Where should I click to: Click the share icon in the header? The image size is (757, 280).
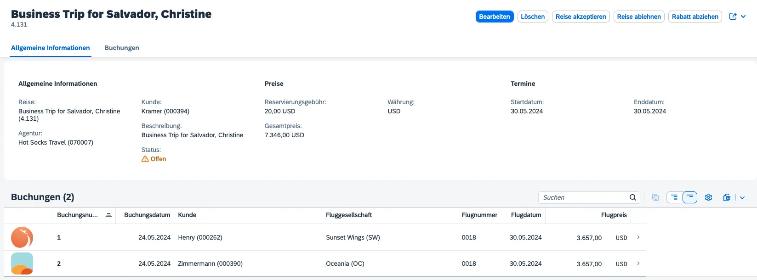pyautogui.click(x=733, y=17)
